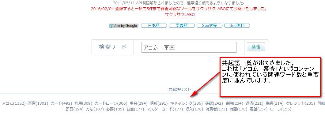The height and width of the screenshot is (119, 325).
Task: Select the 方法(187) word entry
Action: click(x=95, y=109)
